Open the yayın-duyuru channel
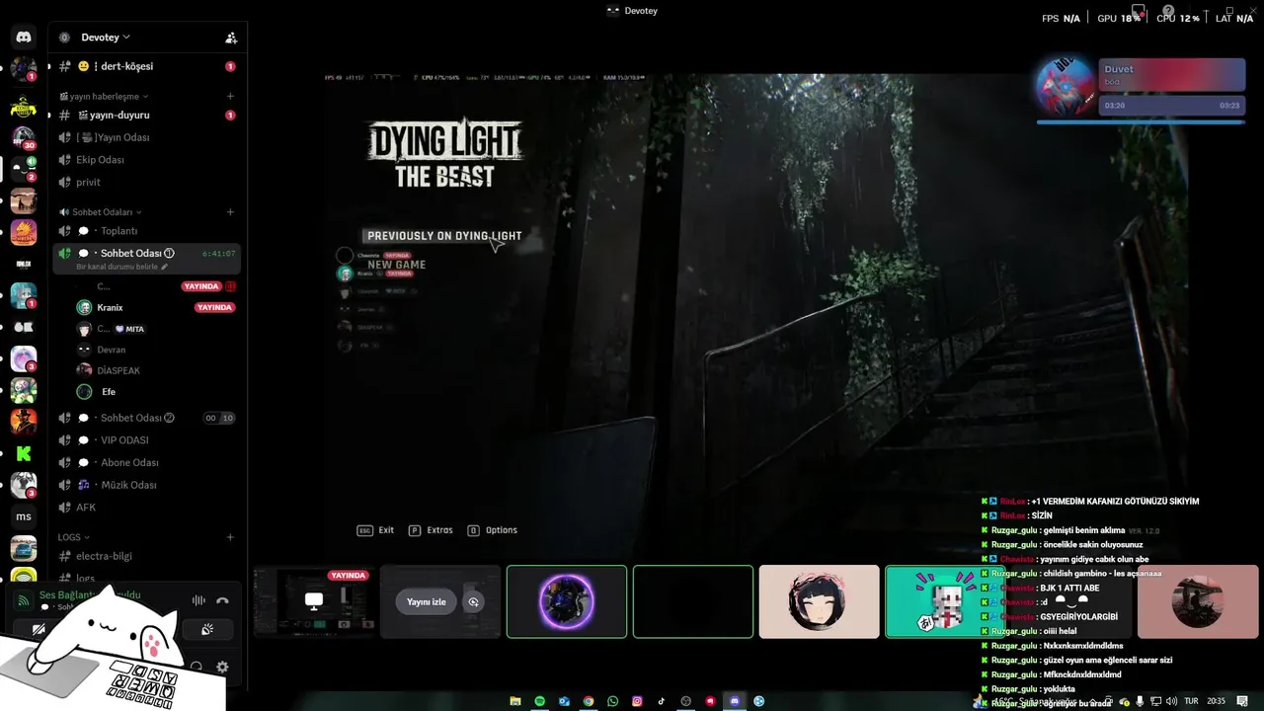Image resolution: width=1264 pixels, height=711 pixels. tap(146, 116)
